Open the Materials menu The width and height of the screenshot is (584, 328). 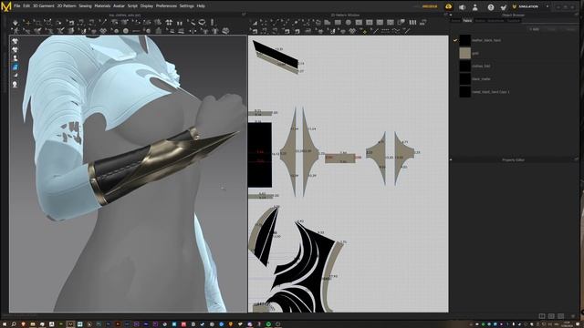(x=102, y=6)
